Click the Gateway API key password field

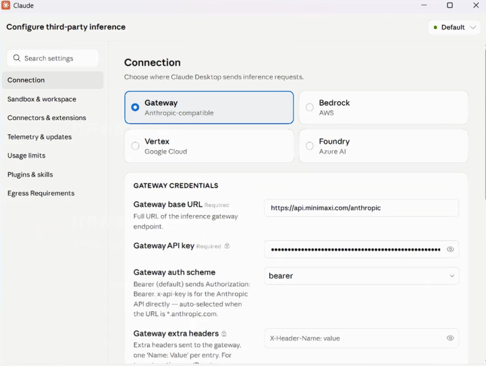tap(361, 249)
